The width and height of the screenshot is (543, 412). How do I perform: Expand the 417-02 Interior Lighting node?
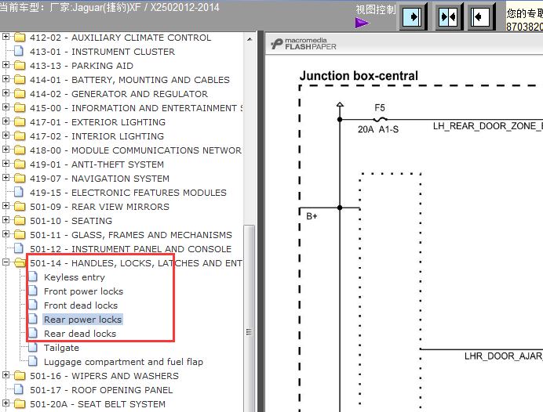click(x=5, y=136)
